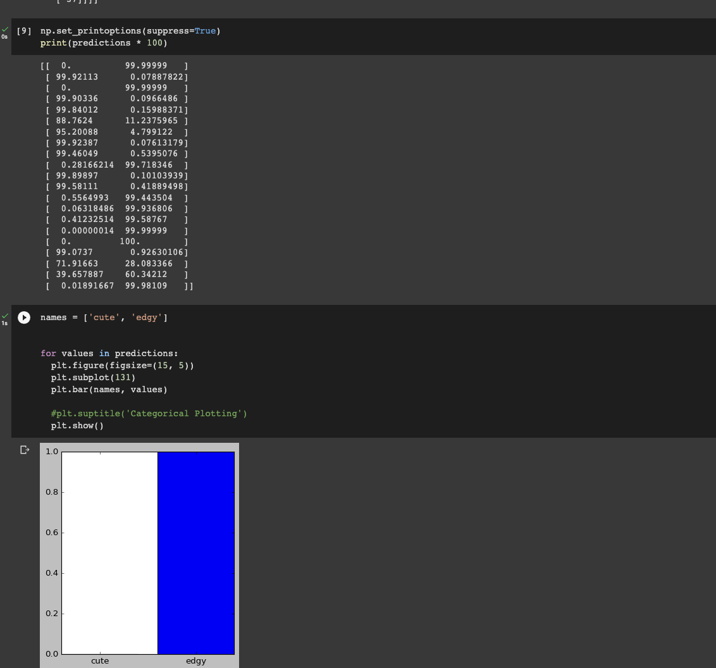Image resolution: width=716 pixels, height=668 pixels.
Task: Click the output row starting 88.7624
Action: pyautogui.click(x=117, y=121)
